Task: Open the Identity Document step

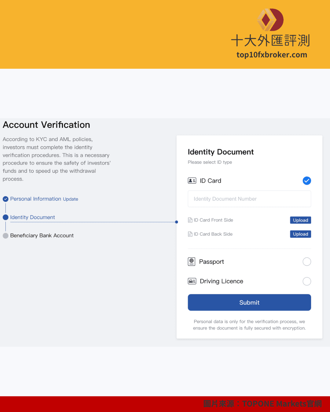Action: click(32, 217)
